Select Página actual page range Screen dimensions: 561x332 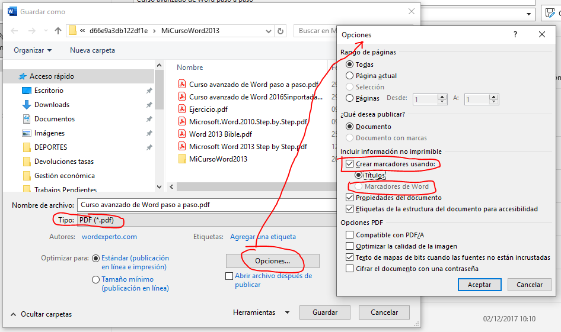(349, 76)
